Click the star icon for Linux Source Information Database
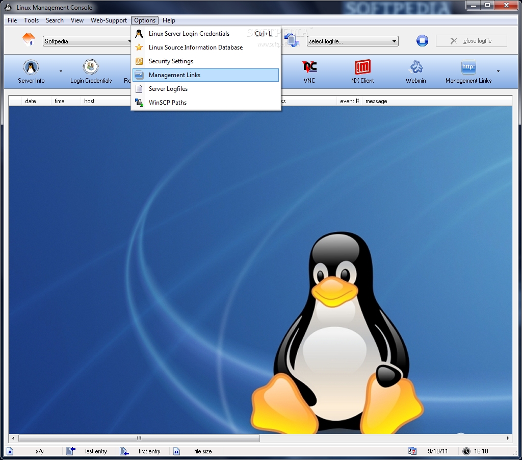 coord(139,47)
